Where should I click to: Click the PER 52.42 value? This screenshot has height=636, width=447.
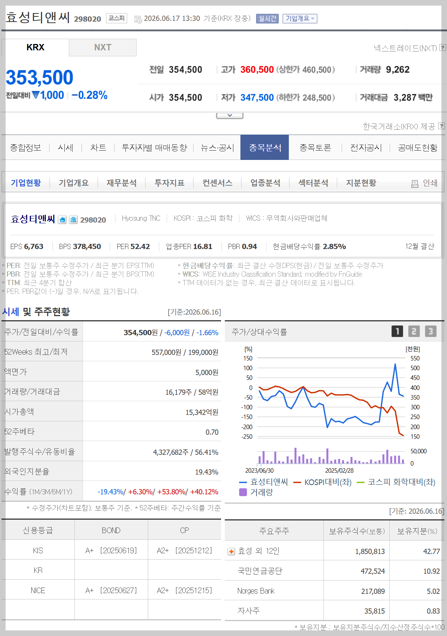[x=140, y=246]
